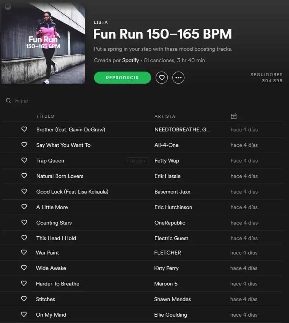
Task: Sort tracks by Título column header
Action: point(45,116)
